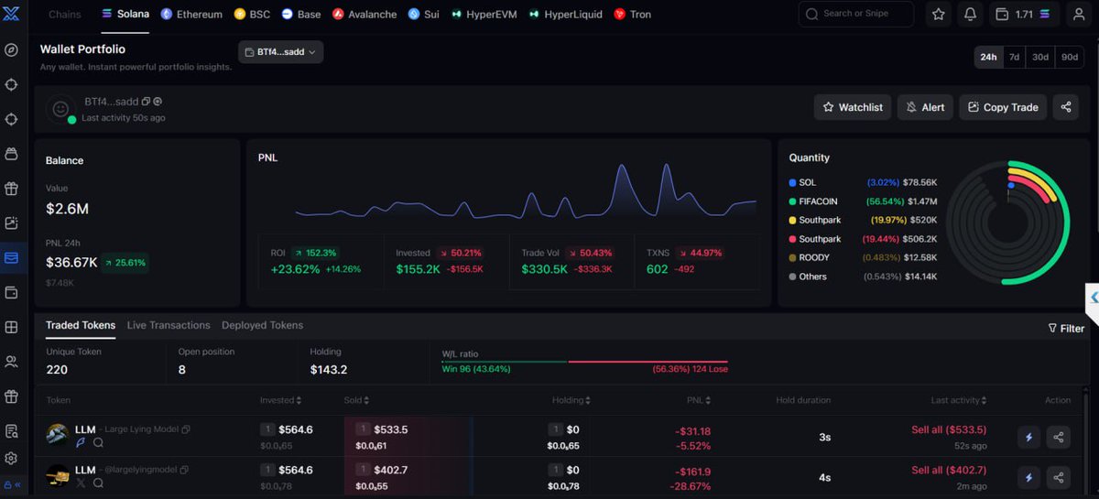Viewport: 1099px width, 499px height.
Task: Open the people icon in sidebar
Action: coord(12,362)
